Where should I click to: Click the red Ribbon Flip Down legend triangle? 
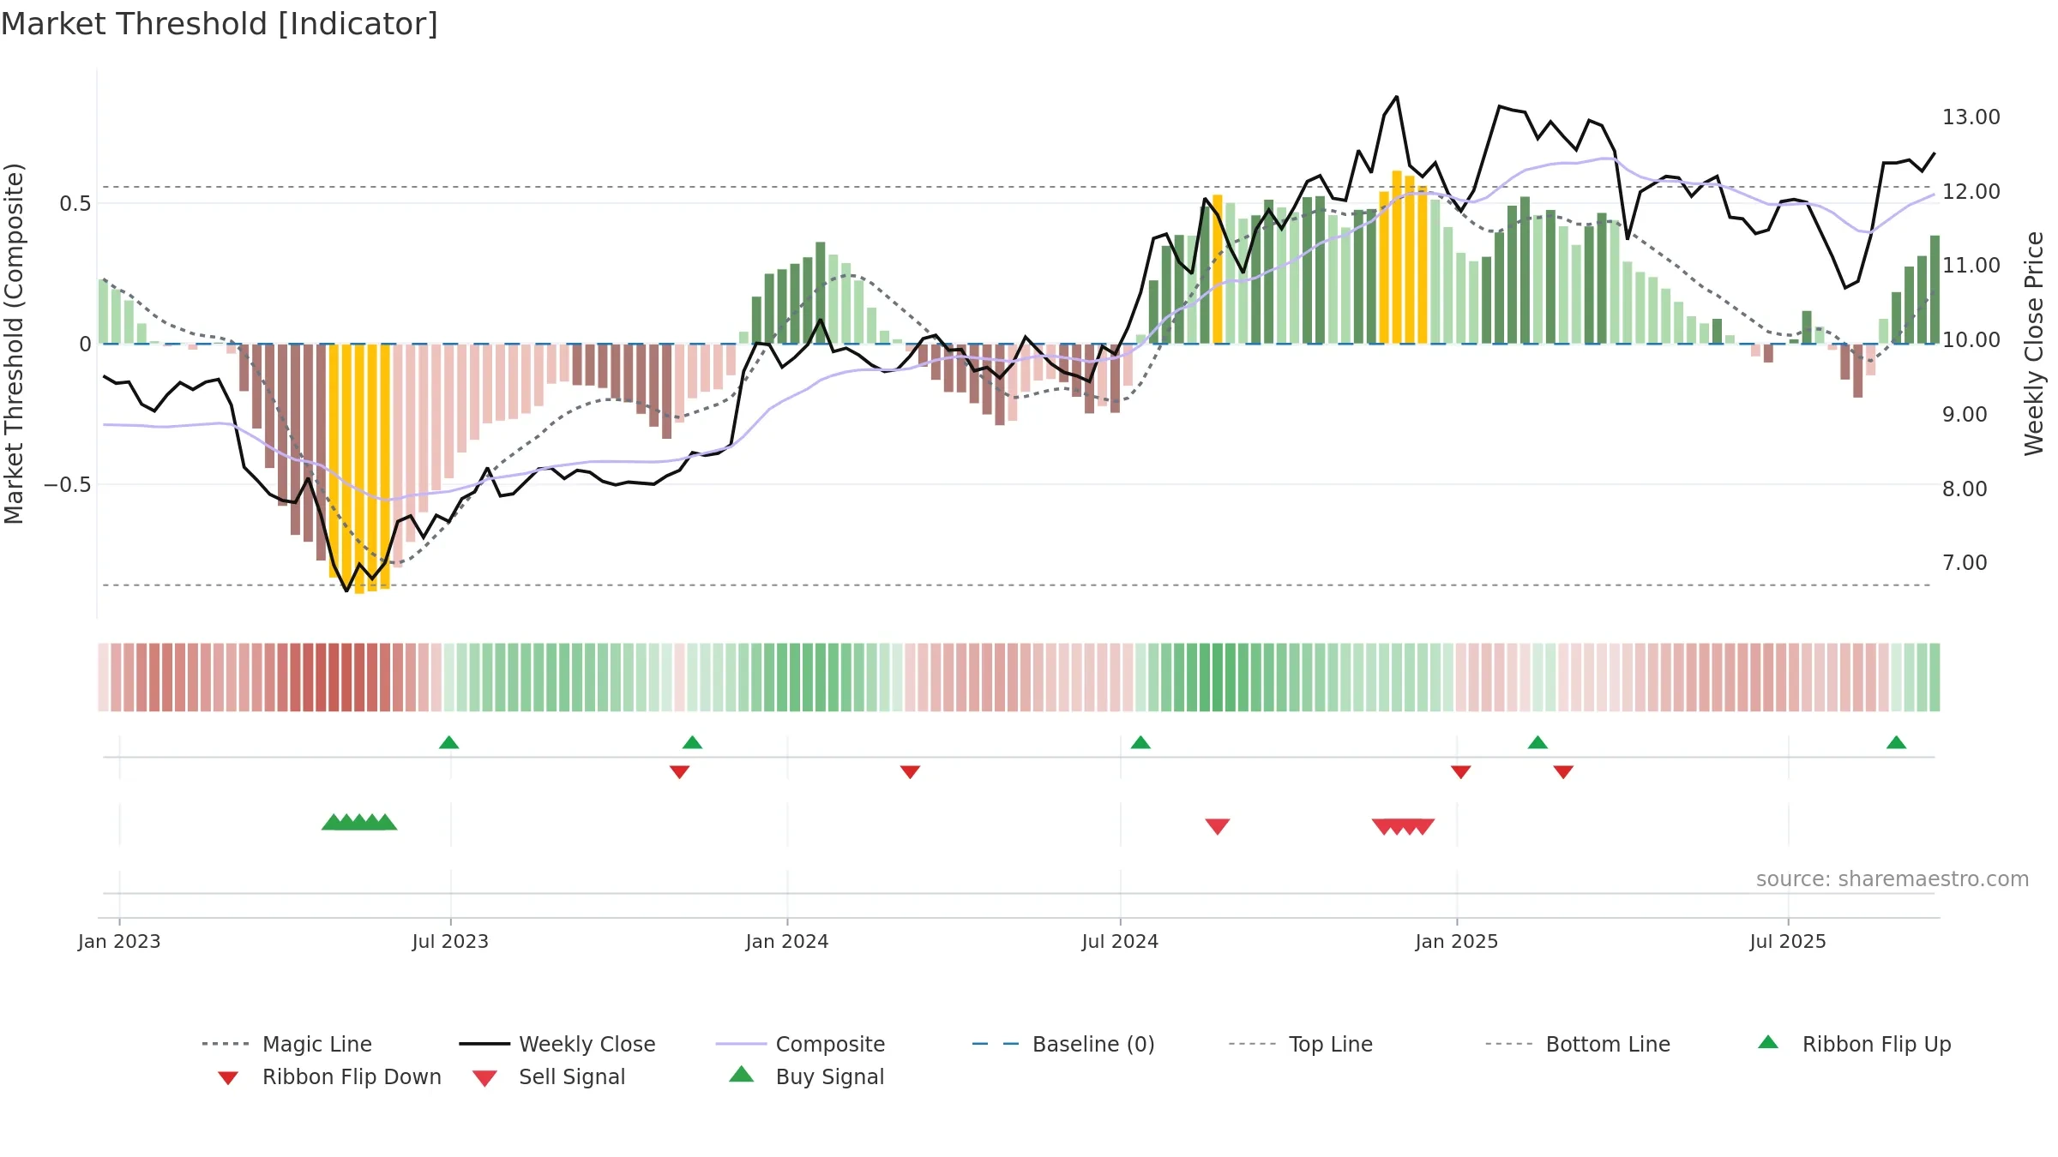pyautogui.click(x=228, y=1078)
